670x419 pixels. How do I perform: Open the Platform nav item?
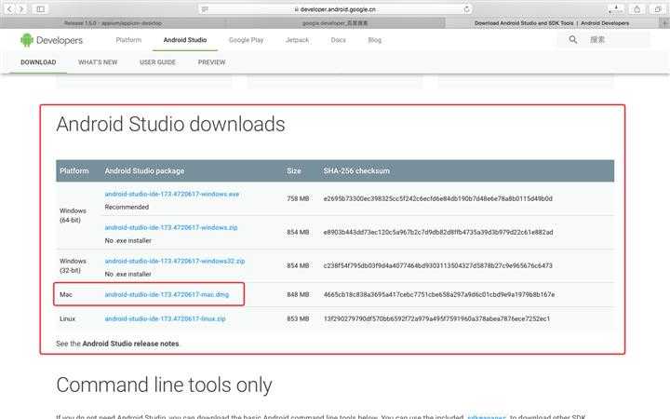click(128, 40)
